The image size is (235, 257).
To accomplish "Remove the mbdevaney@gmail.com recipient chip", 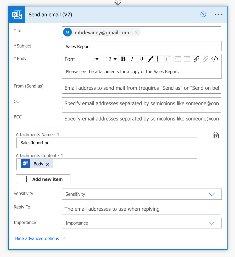I will pyautogui.click(x=136, y=32).
